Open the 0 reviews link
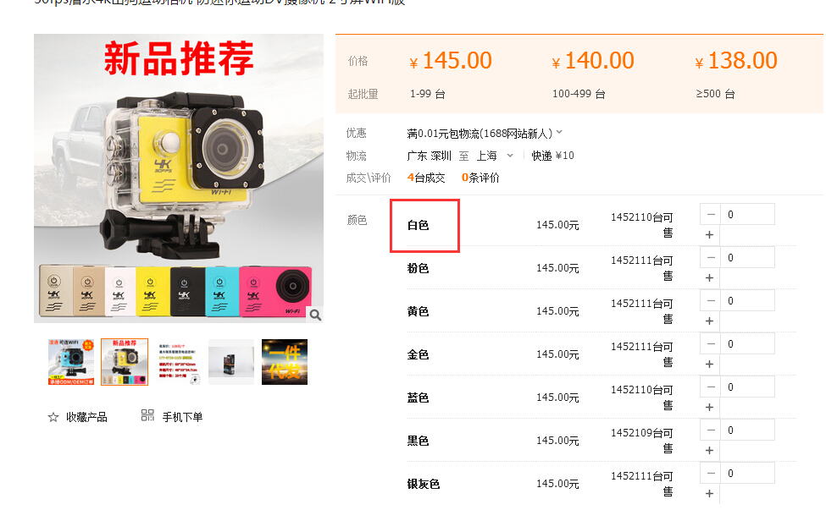 tap(480, 178)
